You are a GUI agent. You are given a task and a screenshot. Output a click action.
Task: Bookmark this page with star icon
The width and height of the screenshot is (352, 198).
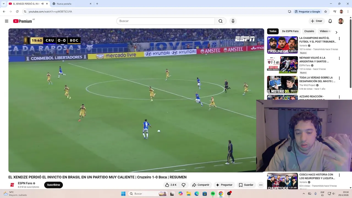coord(326,12)
